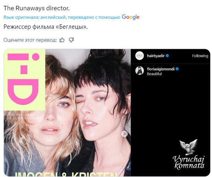Click the thumbs down translation rating icon
This screenshot has width=212, height=177.
[x=71, y=40]
